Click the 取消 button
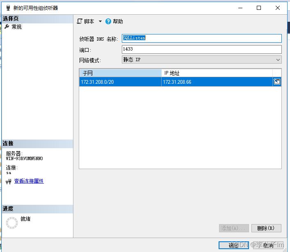The width and height of the screenshot is (290, 252). [268, 245]
